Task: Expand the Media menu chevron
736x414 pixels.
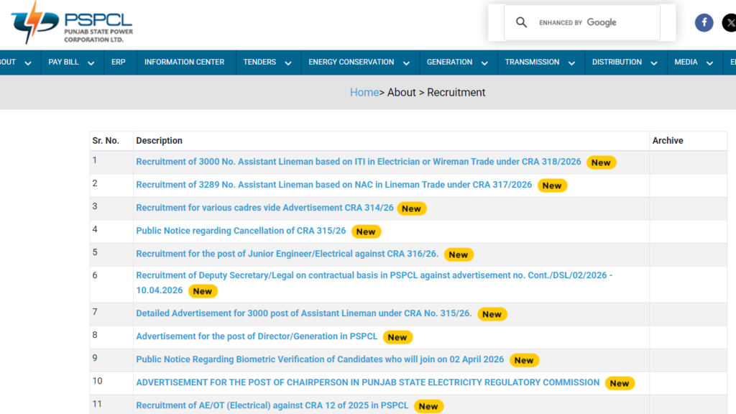Action: tap(709, 63)
